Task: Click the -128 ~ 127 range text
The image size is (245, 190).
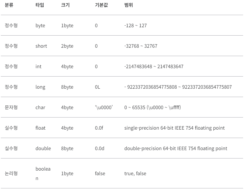Action: click(135, 26)
